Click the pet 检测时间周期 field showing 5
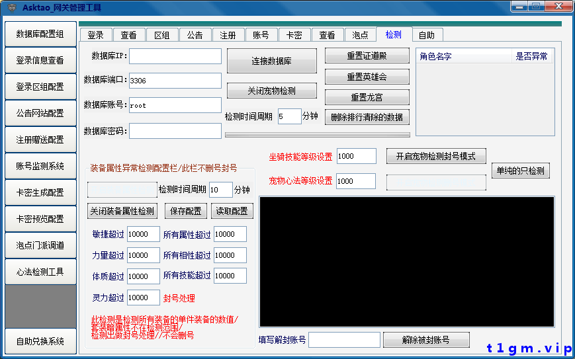This screenshot has height=359, width=575. click(290, 116)
